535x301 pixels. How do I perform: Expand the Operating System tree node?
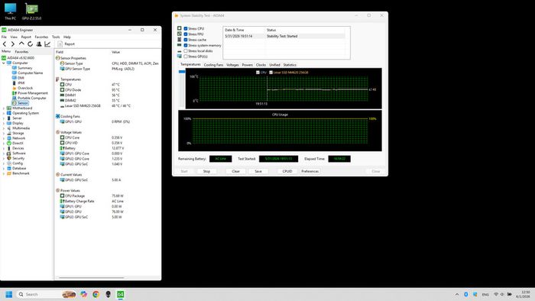coord(4,113)
